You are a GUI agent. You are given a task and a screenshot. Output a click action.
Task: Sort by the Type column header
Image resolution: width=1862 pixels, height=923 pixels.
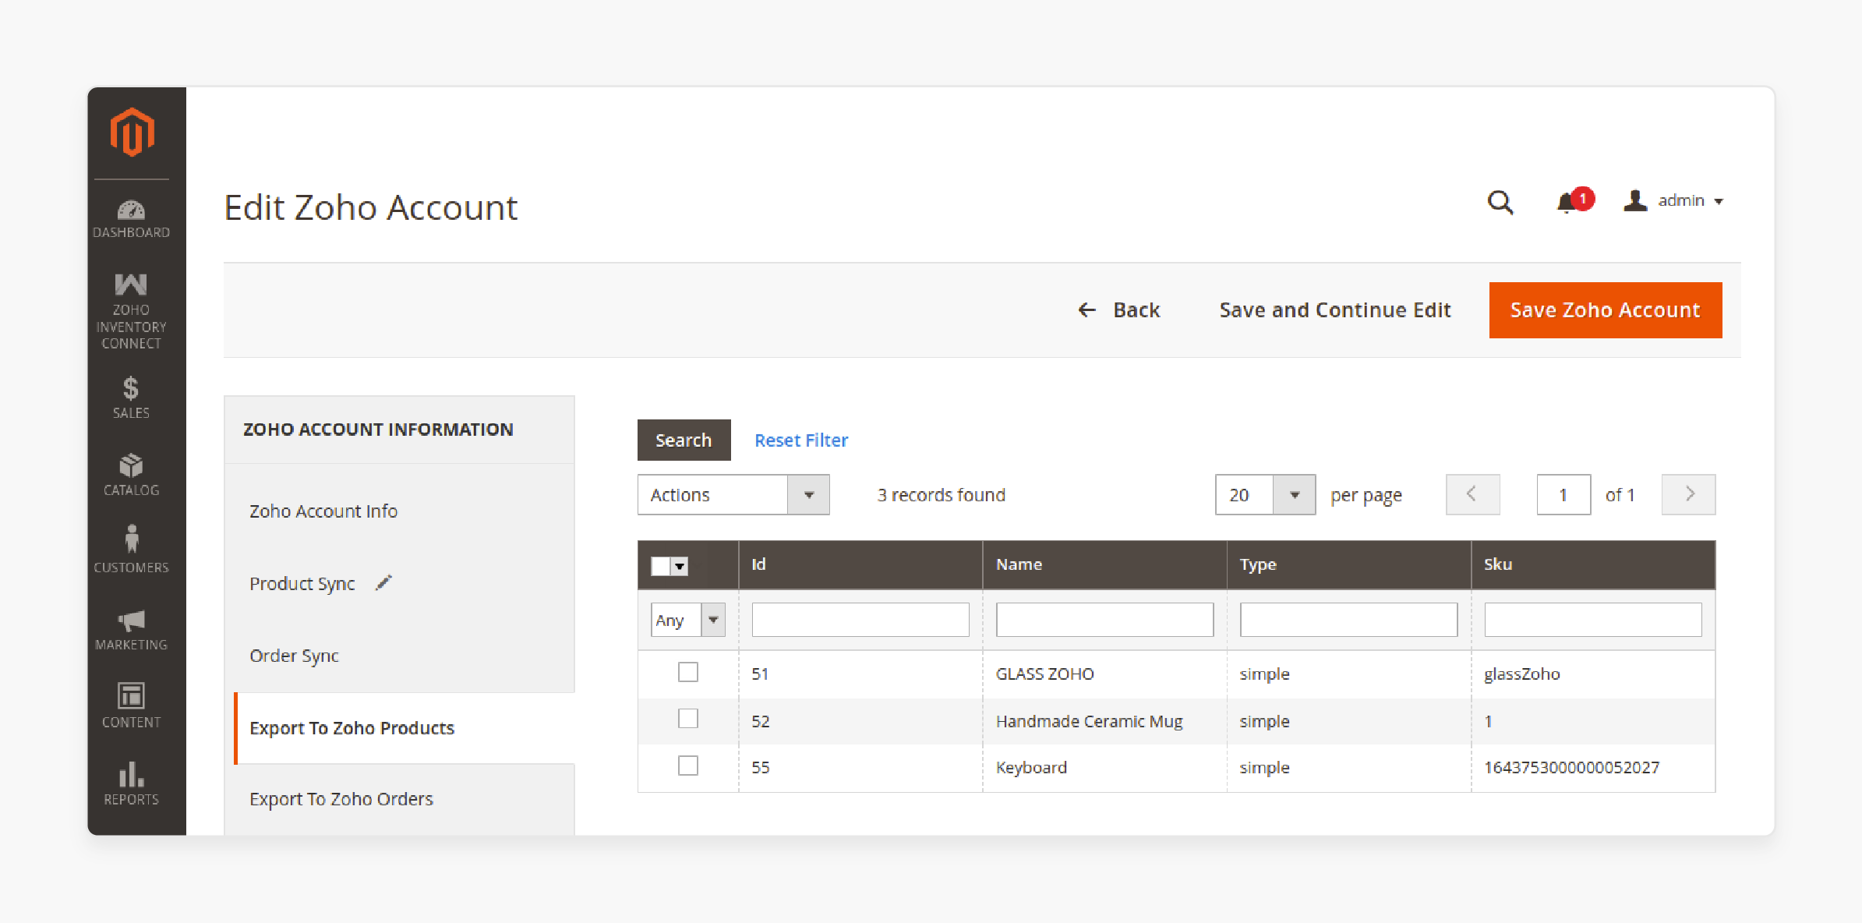pyautogui.click(x=1348, y=565)
